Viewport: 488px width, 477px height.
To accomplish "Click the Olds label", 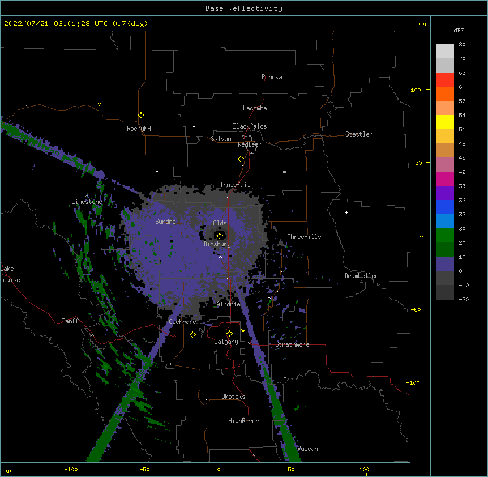I will point(220,223).
